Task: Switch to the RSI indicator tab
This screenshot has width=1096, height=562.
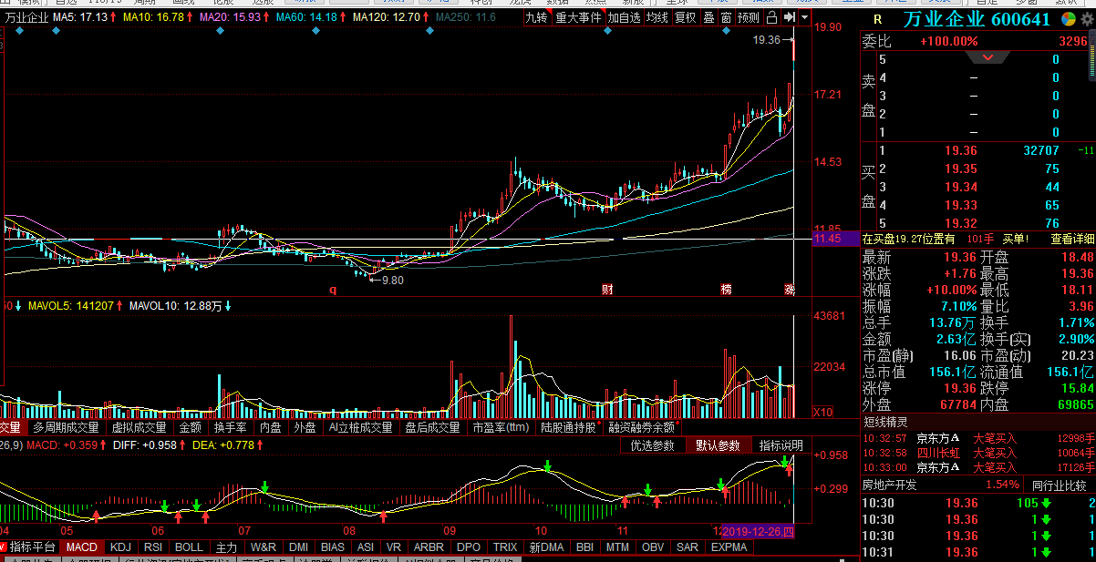Action: click(153, 547)
